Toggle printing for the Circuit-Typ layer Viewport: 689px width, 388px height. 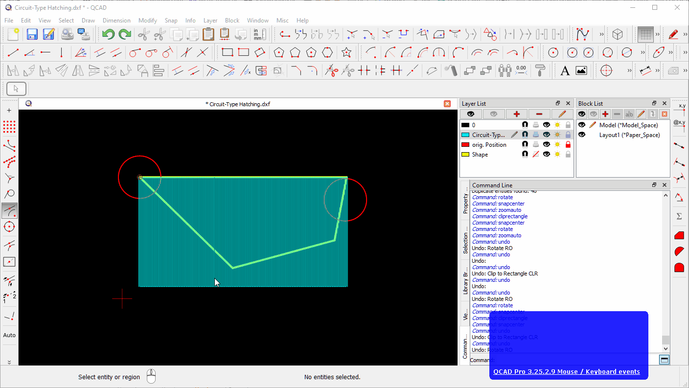click(535, 134)
